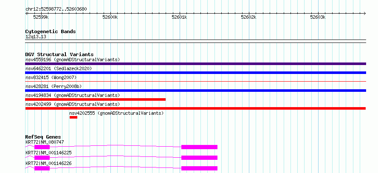Open nsv4559196 (gnomADStructuralVariants) label
The image size is (378, 173).
[x=73, y=60]
